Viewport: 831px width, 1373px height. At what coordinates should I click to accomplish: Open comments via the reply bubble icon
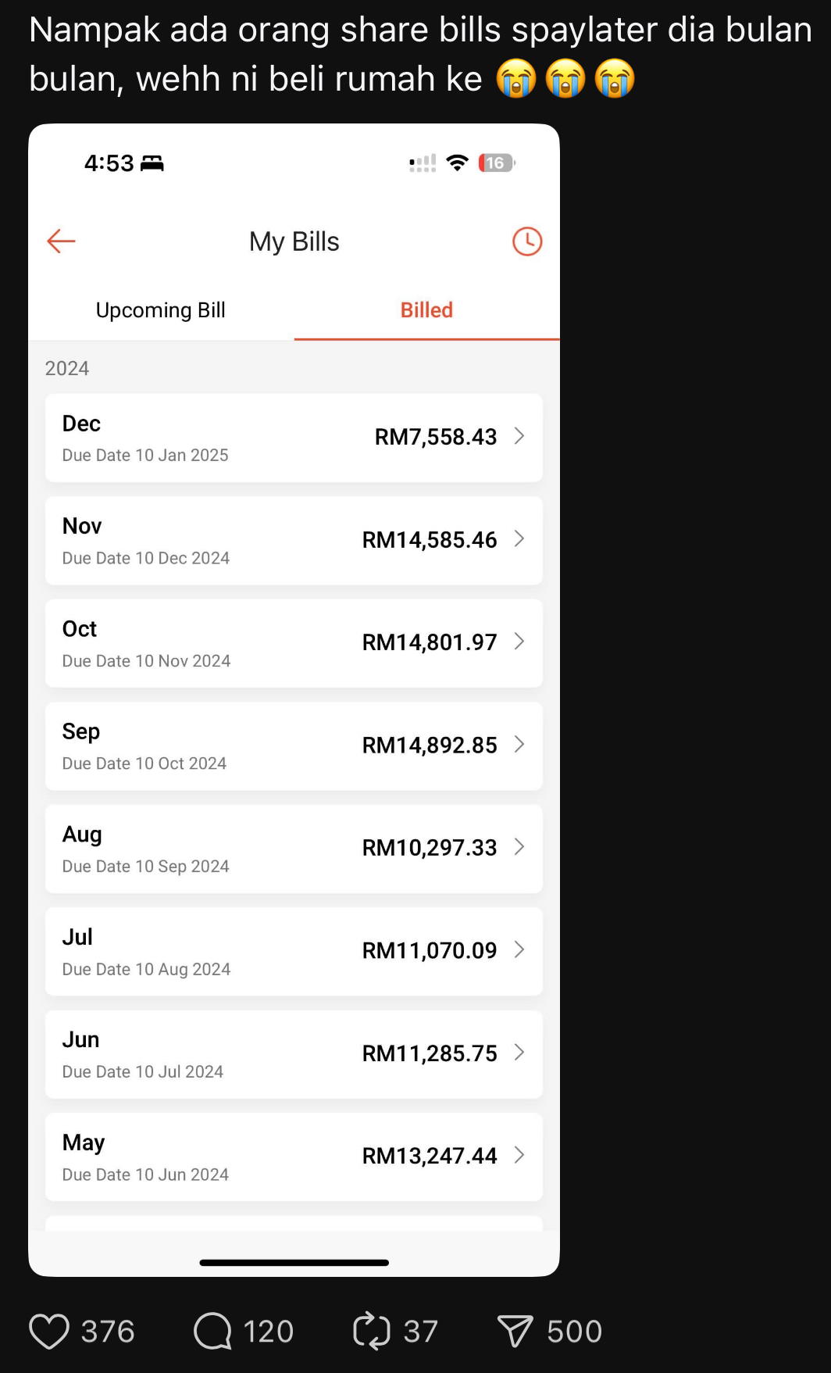(213, 1331)
